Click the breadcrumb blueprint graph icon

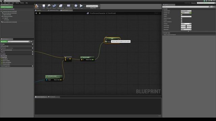[x=88, y=13]
